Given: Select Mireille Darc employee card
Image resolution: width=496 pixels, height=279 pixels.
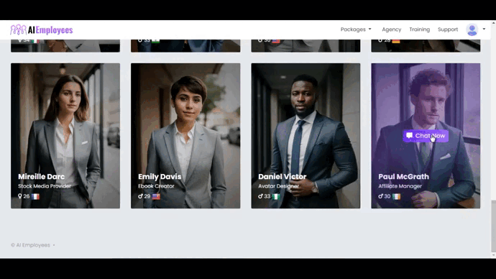Looking at the screenshot, I should tap(65, 136).
